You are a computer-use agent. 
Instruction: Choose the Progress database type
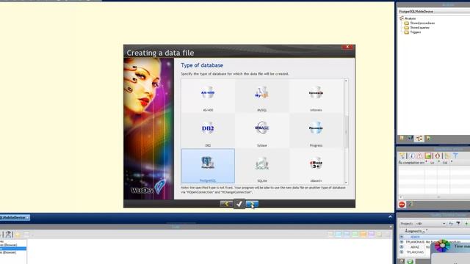click(x=316, y=131)
